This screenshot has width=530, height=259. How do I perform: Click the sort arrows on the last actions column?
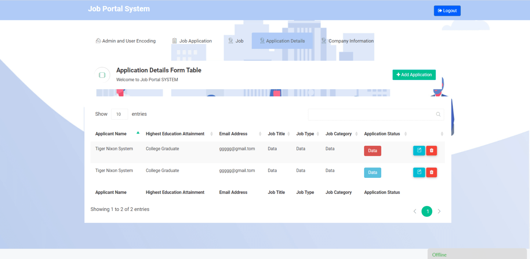(x=442, y=134)
